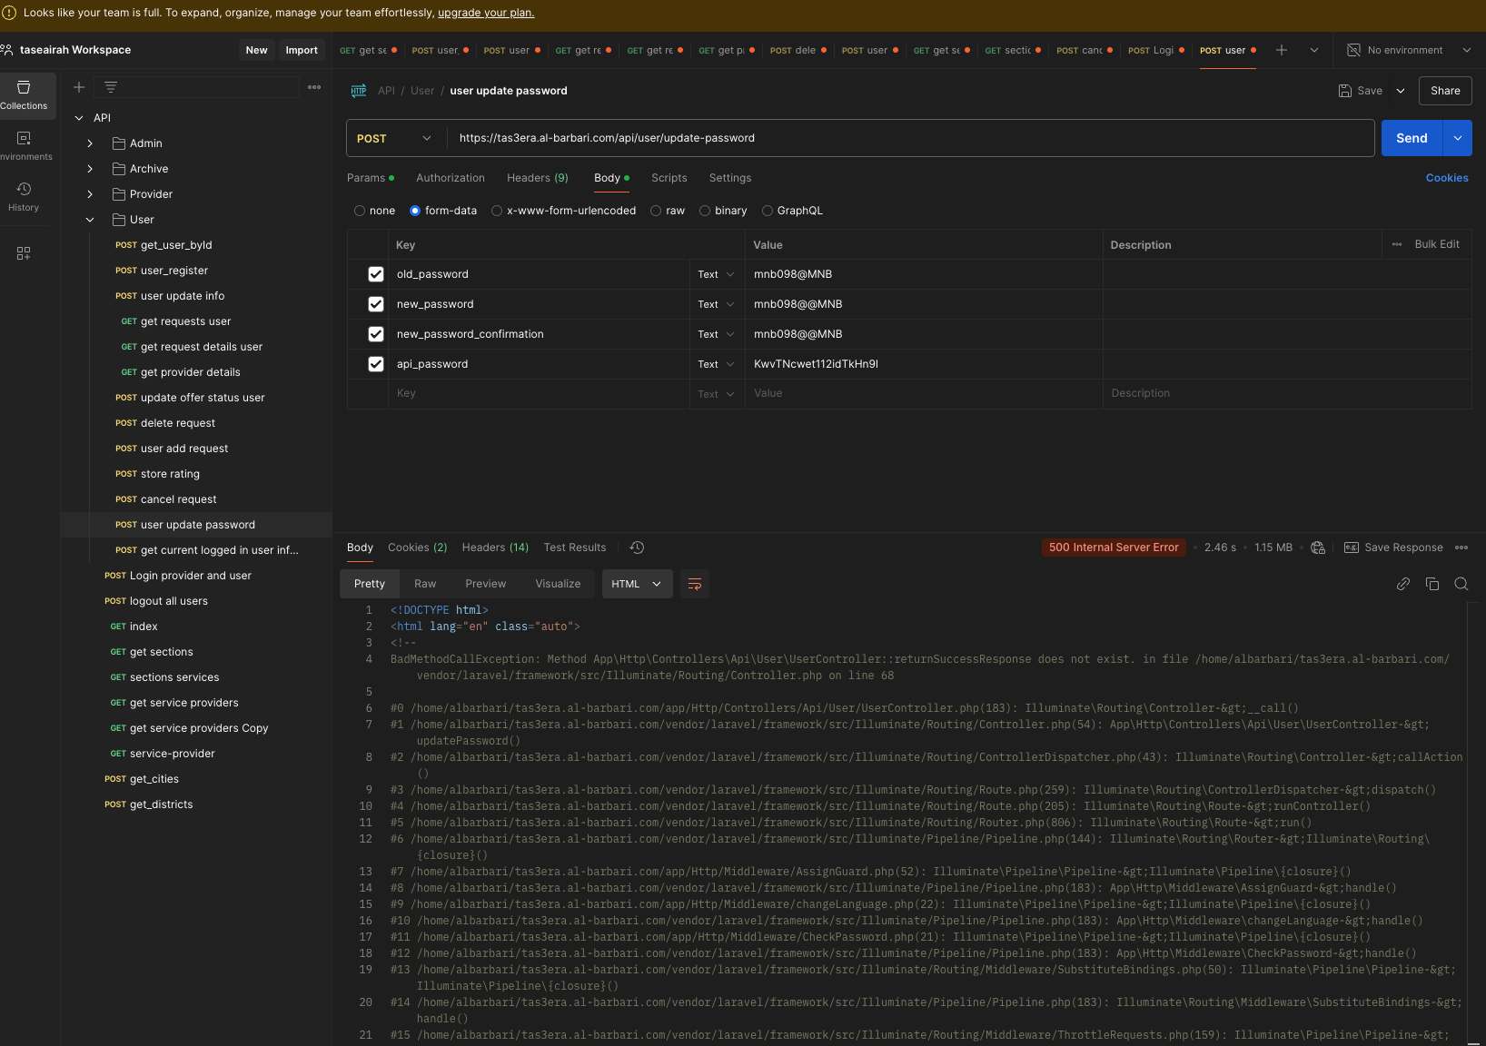The width and height of the screenshot is (1486, 1046).
Task: Collapse the API collection
Action: point(79,118)
